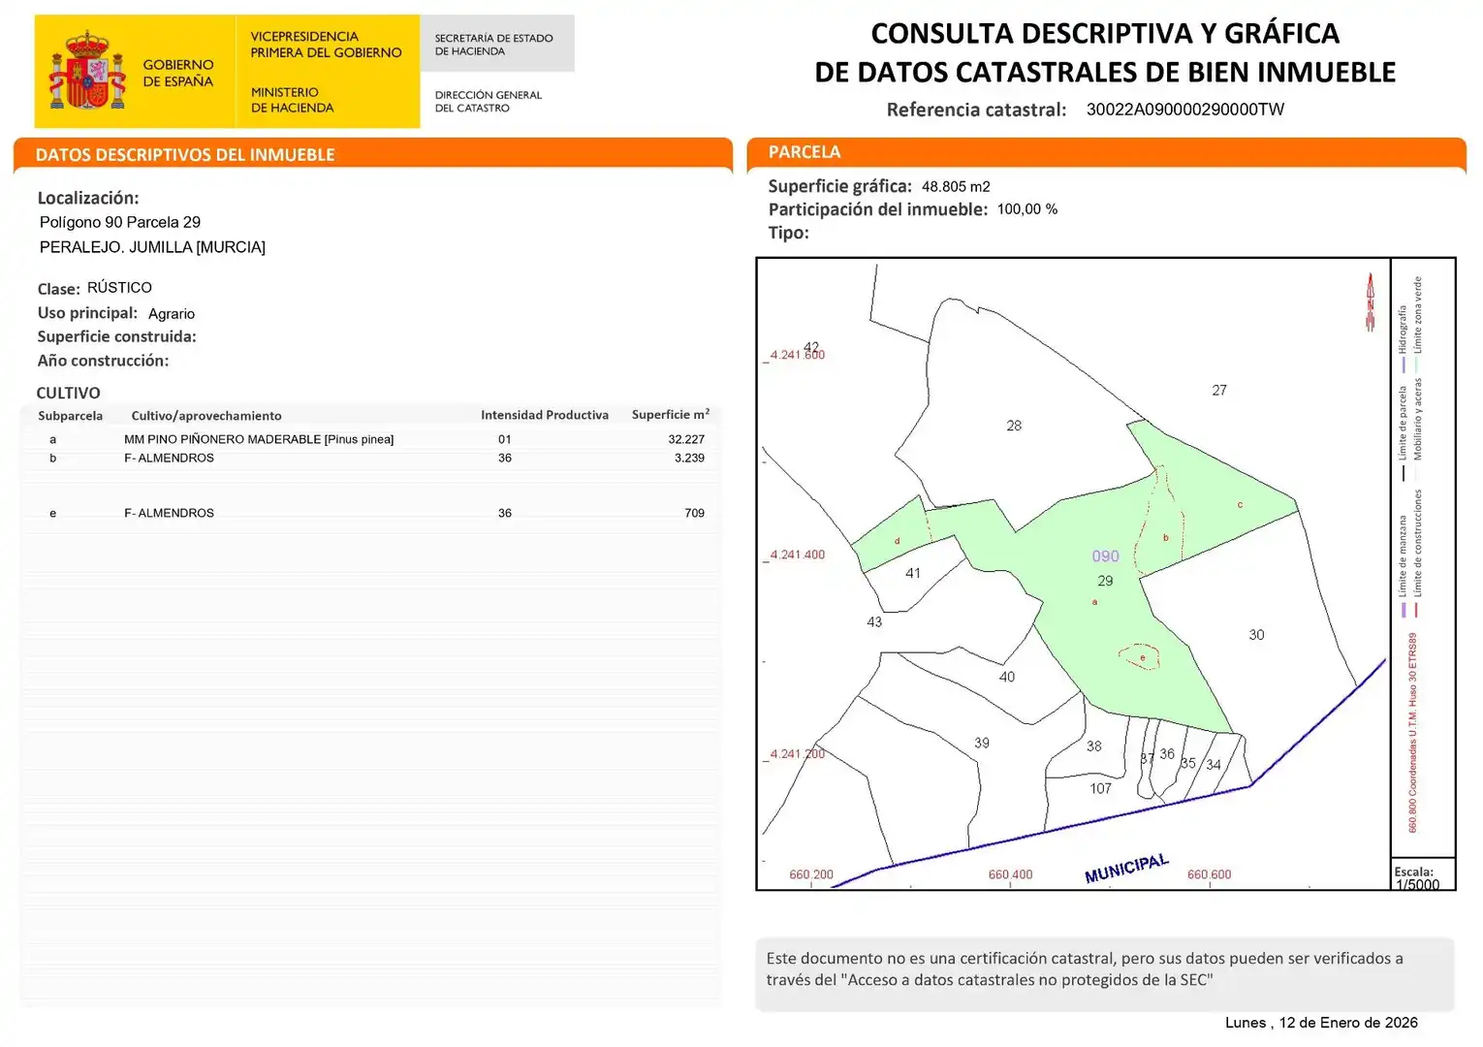The width and height of the screenshot is (1483, 1047).
Task: Click the coordinate label 4.241.200
Action: click(x=797, y=753)
